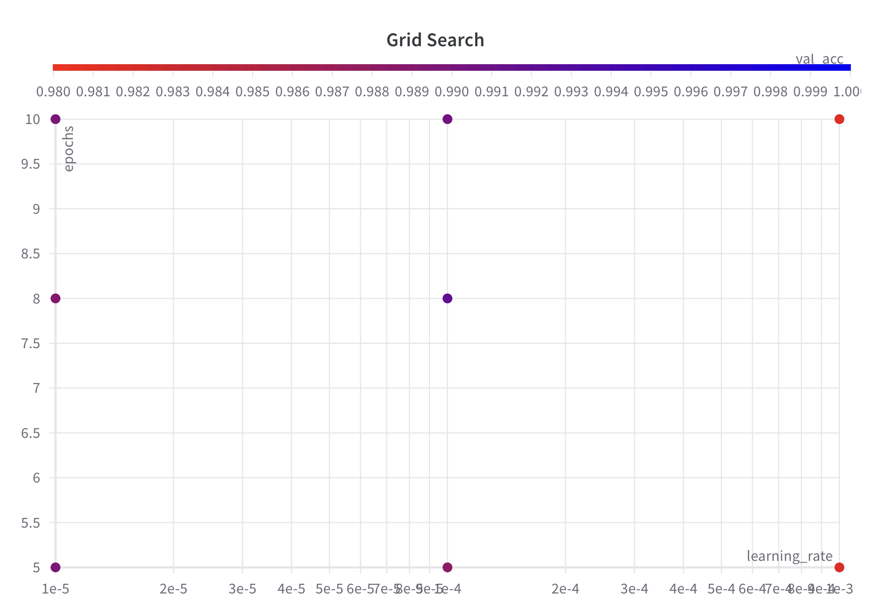Click the blue end of the val_acc colorbar
This screenshot has height=606, width=871.
click(x=844, y=67)
